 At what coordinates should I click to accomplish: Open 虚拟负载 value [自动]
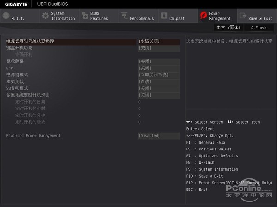click(x=159, y=82)
